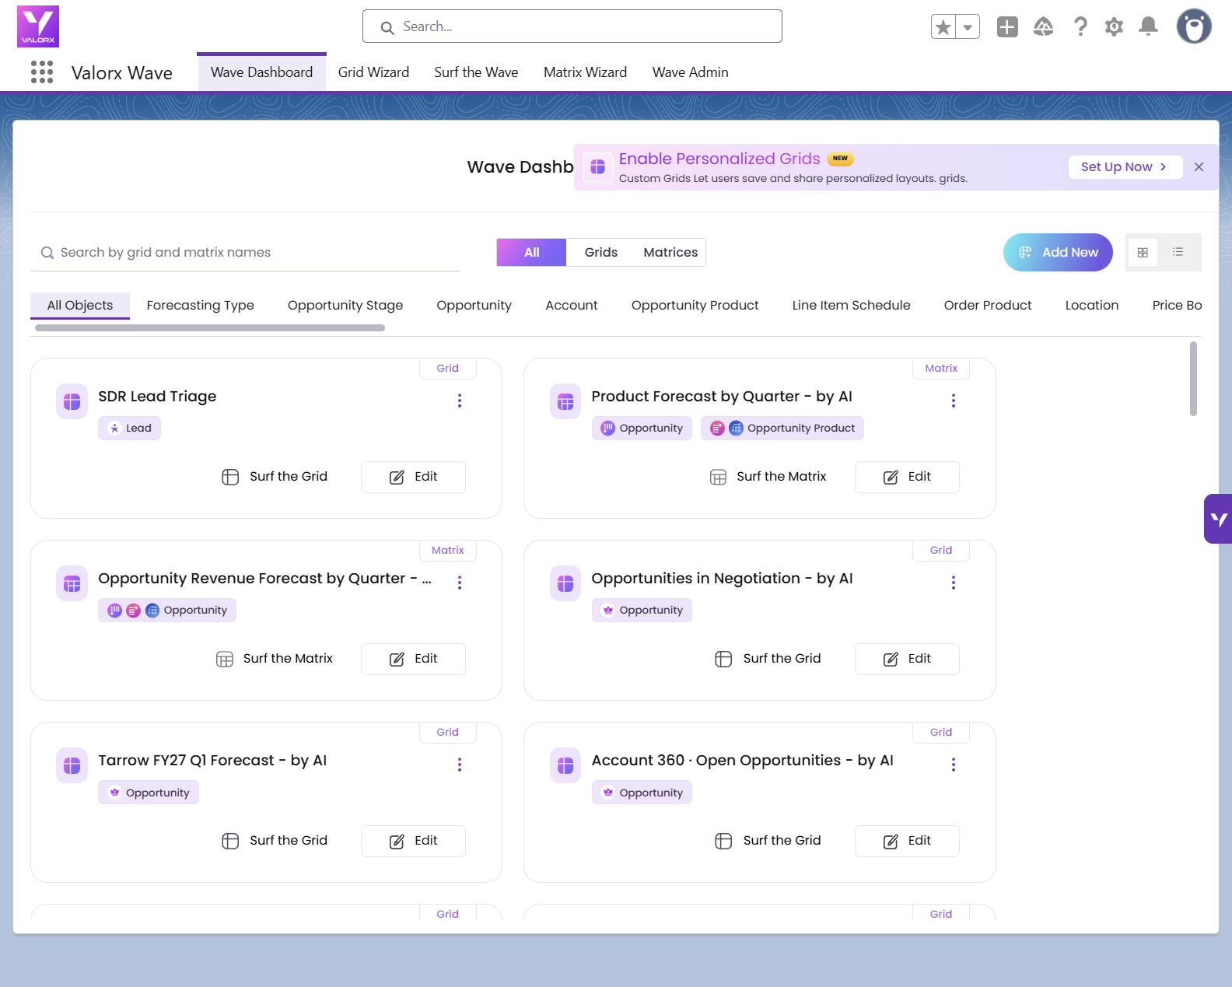Select the All Objects tab
The image size is (1232, 987).
coord(80,306)
